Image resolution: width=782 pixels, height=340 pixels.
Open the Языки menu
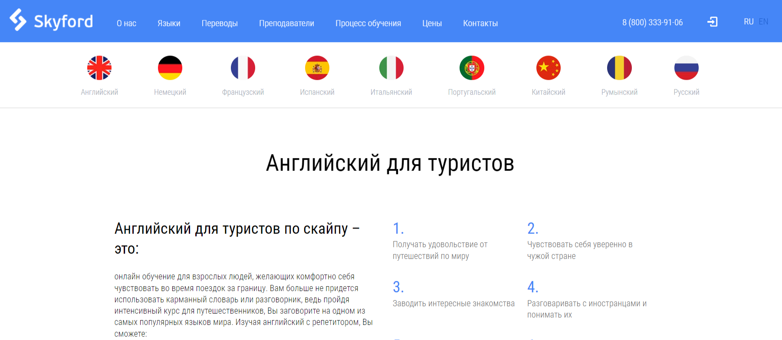[x=169, y=23]
